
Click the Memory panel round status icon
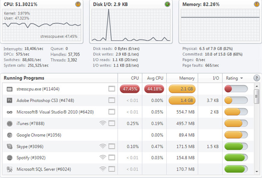tap(257, 4)
